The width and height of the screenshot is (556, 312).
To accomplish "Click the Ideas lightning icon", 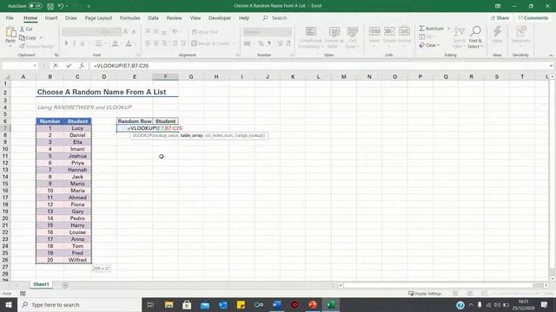I will [497, 32].
